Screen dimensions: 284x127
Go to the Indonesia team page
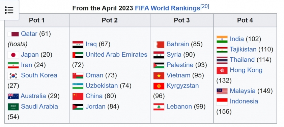pyautogui.click(x=244, y=101)
